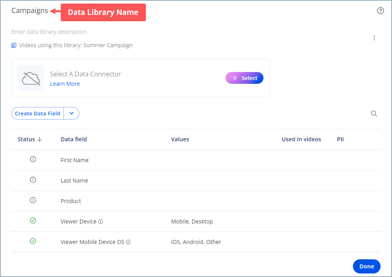Click the Done button
Viewport: 392px width, 277px height.
[x=366, y=266]
